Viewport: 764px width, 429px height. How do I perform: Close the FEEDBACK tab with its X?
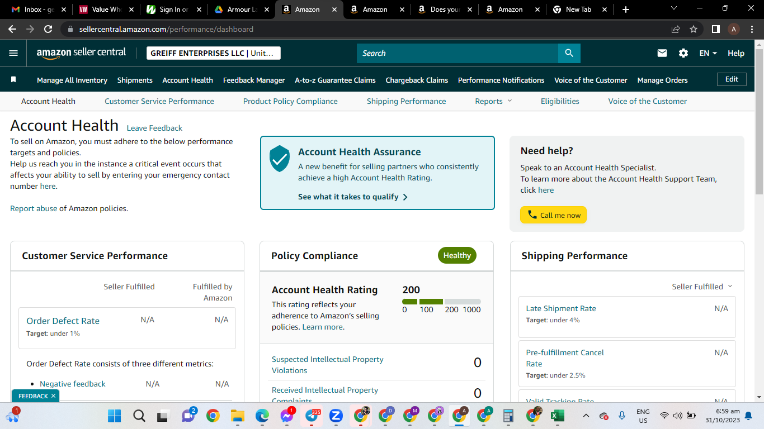(53, 396)
